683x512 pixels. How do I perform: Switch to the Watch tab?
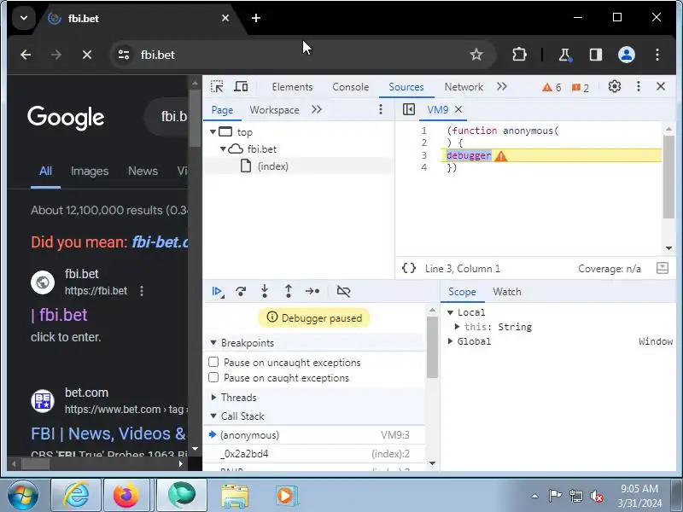pos(506,291)
